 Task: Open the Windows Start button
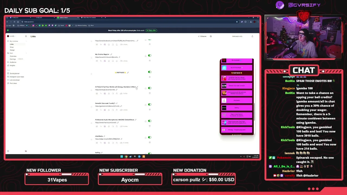click(x=122, y=157)
